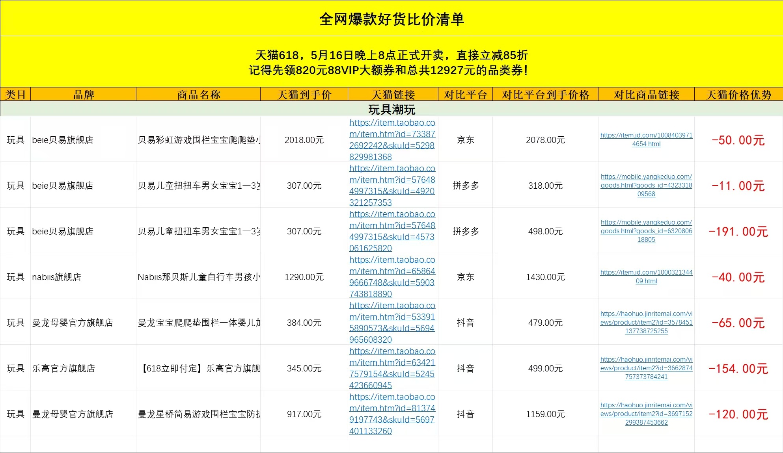The height and width of the screenshot is (453, 783).
Task: Open Pinduoduo link with goods_id ending 18805
Action: click(646, 231)
